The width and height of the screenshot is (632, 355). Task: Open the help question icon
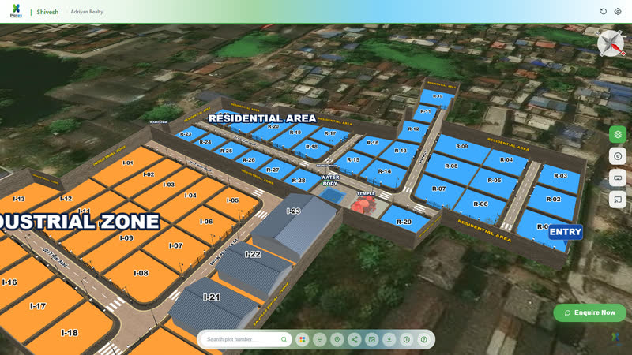[423, 340]
